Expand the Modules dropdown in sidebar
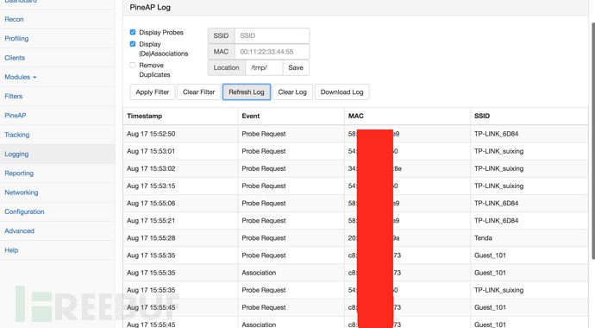Viewport: 595px width, 328px height. point(21,77)
